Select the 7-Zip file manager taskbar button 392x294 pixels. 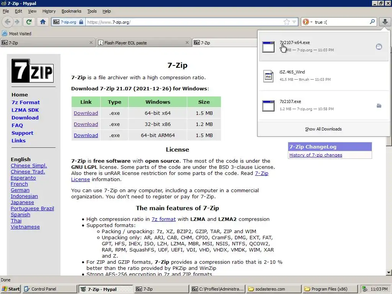162,289
